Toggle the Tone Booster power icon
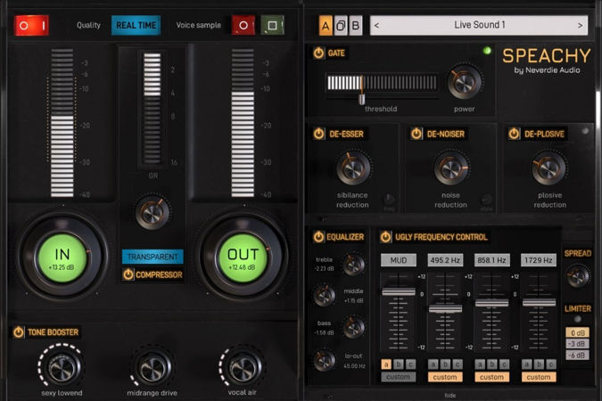 click(19, 332)
